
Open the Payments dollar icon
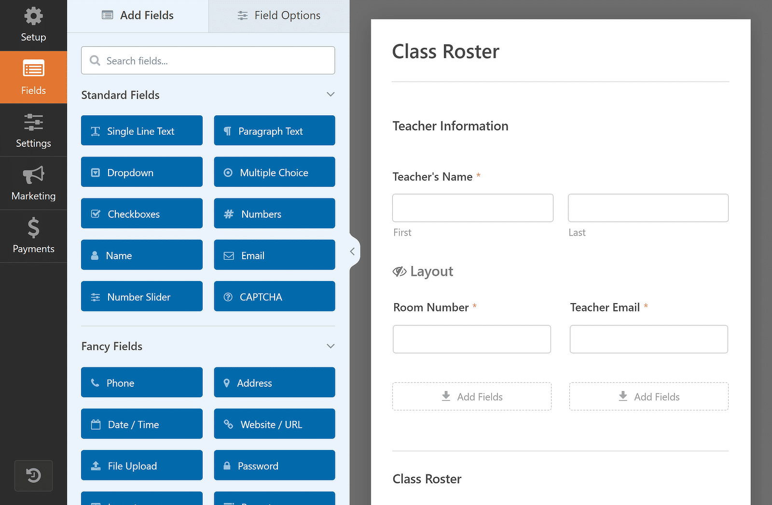click(33, 236)
